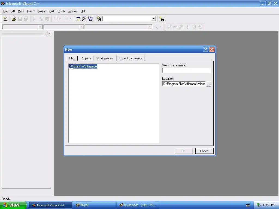Click the Execute Program exclamation icon

coord(187,27)
